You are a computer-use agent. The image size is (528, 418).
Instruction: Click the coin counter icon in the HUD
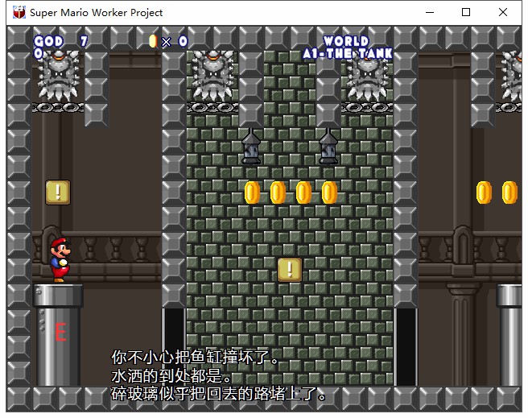153,41
